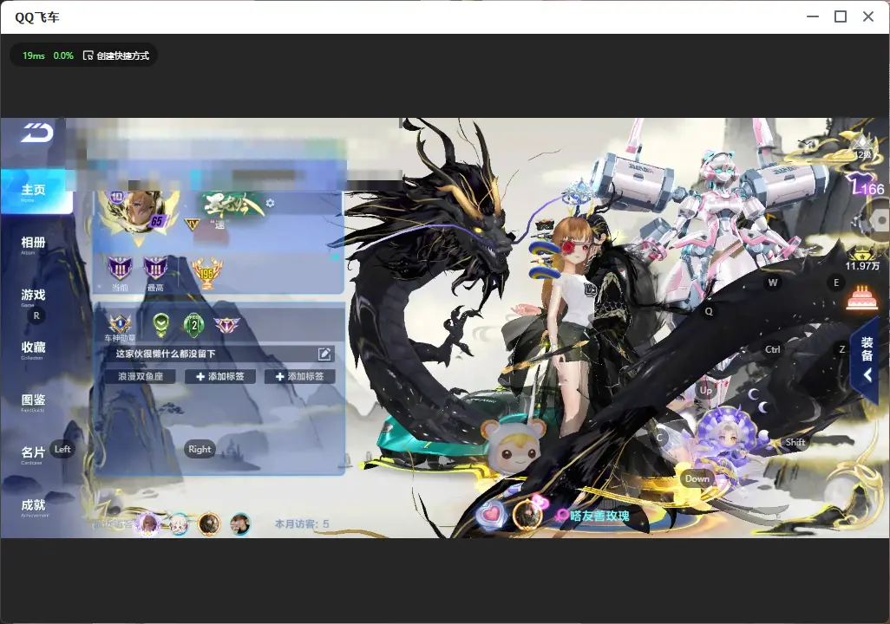Expand the 装备 side panel arrow
Screen dimensions: 890x624
[867, 375]
